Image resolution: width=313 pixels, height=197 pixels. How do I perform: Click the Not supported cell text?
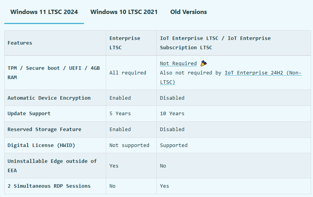(x=129, y=145)
